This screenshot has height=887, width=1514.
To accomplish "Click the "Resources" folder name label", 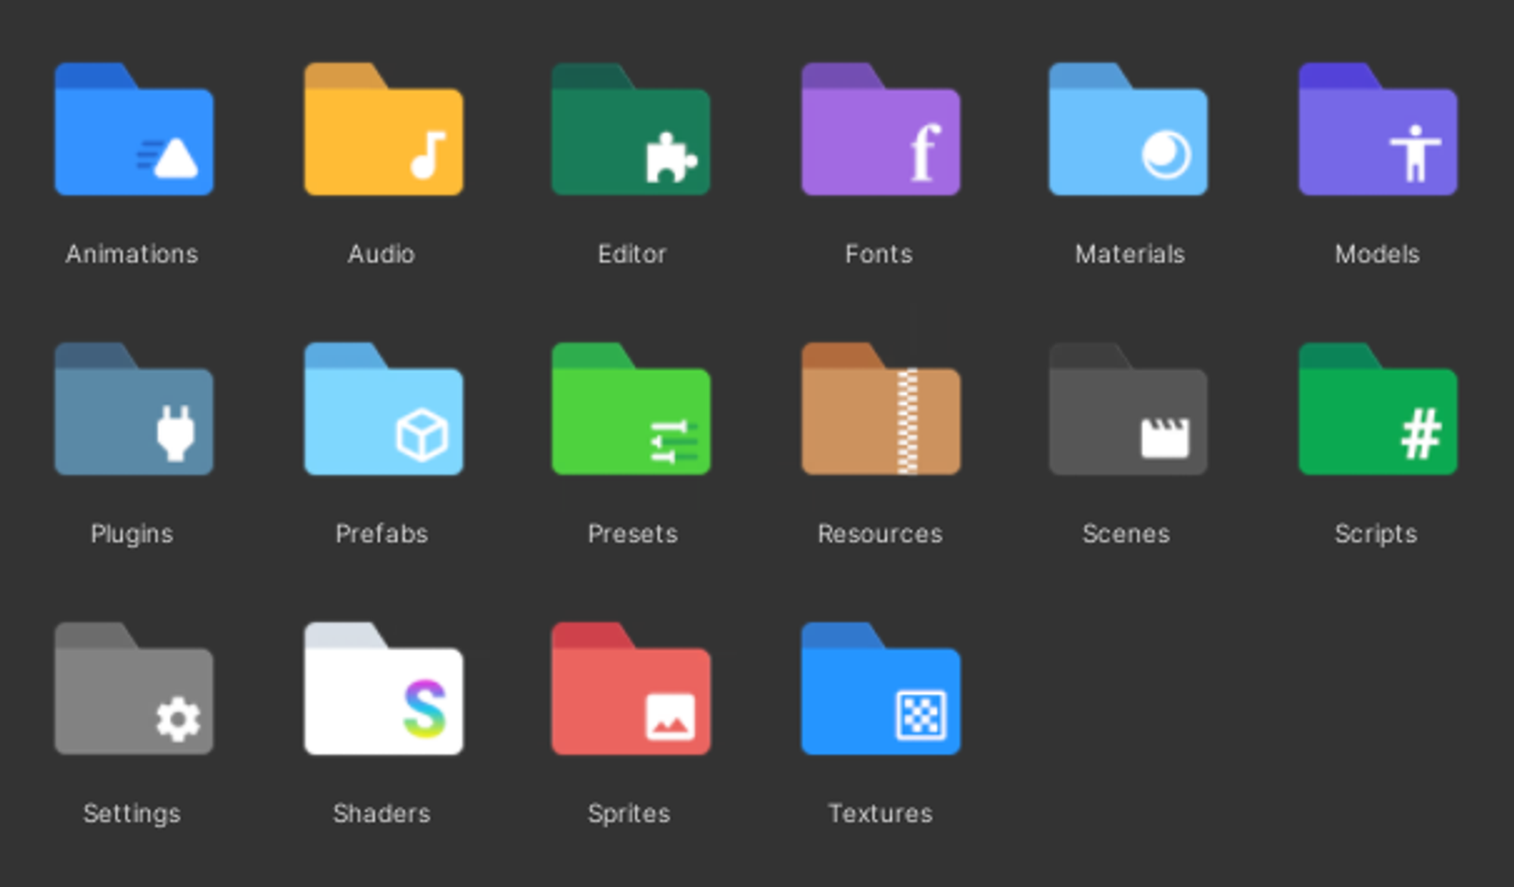I will click(x=880, y=534).
